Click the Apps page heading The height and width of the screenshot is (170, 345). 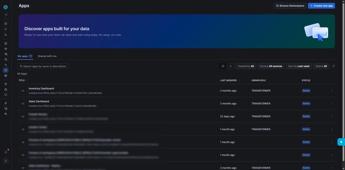coord(24,6)
